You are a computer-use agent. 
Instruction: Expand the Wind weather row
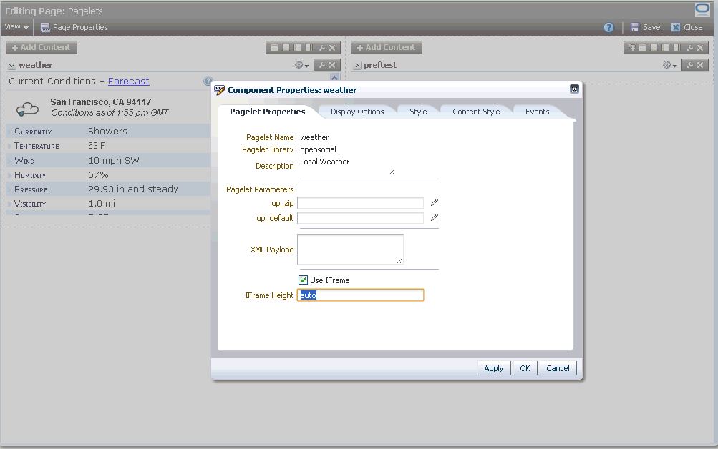[9, 161]
